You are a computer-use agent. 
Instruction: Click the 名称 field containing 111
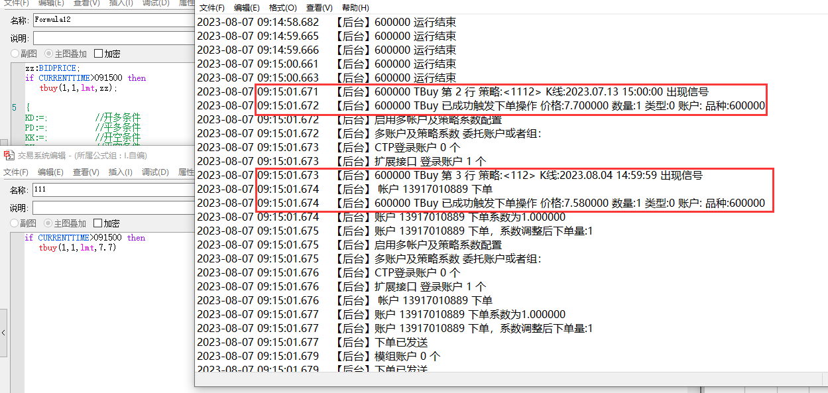click(x=113, y=190)
